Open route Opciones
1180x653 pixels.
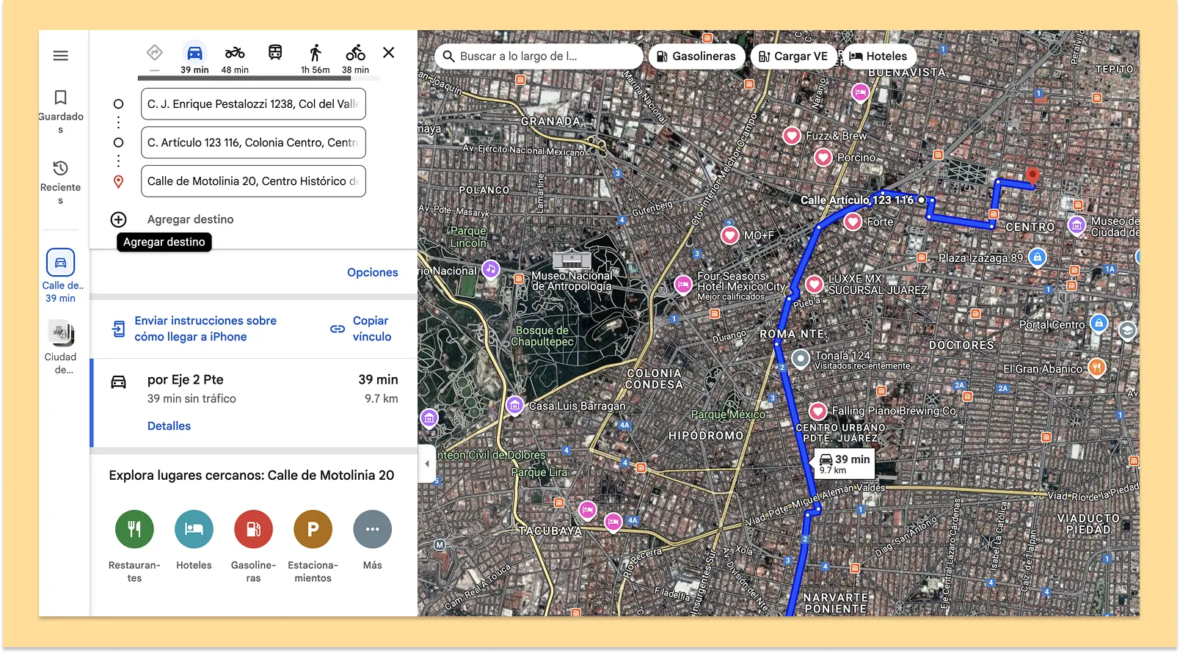tap(373, 272)
